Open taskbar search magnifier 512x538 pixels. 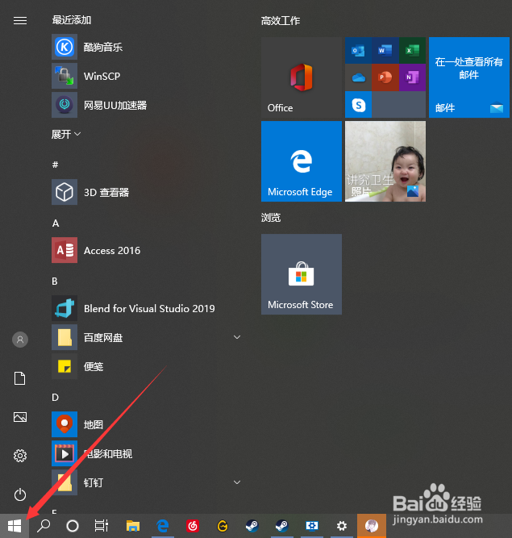point(44,526)
